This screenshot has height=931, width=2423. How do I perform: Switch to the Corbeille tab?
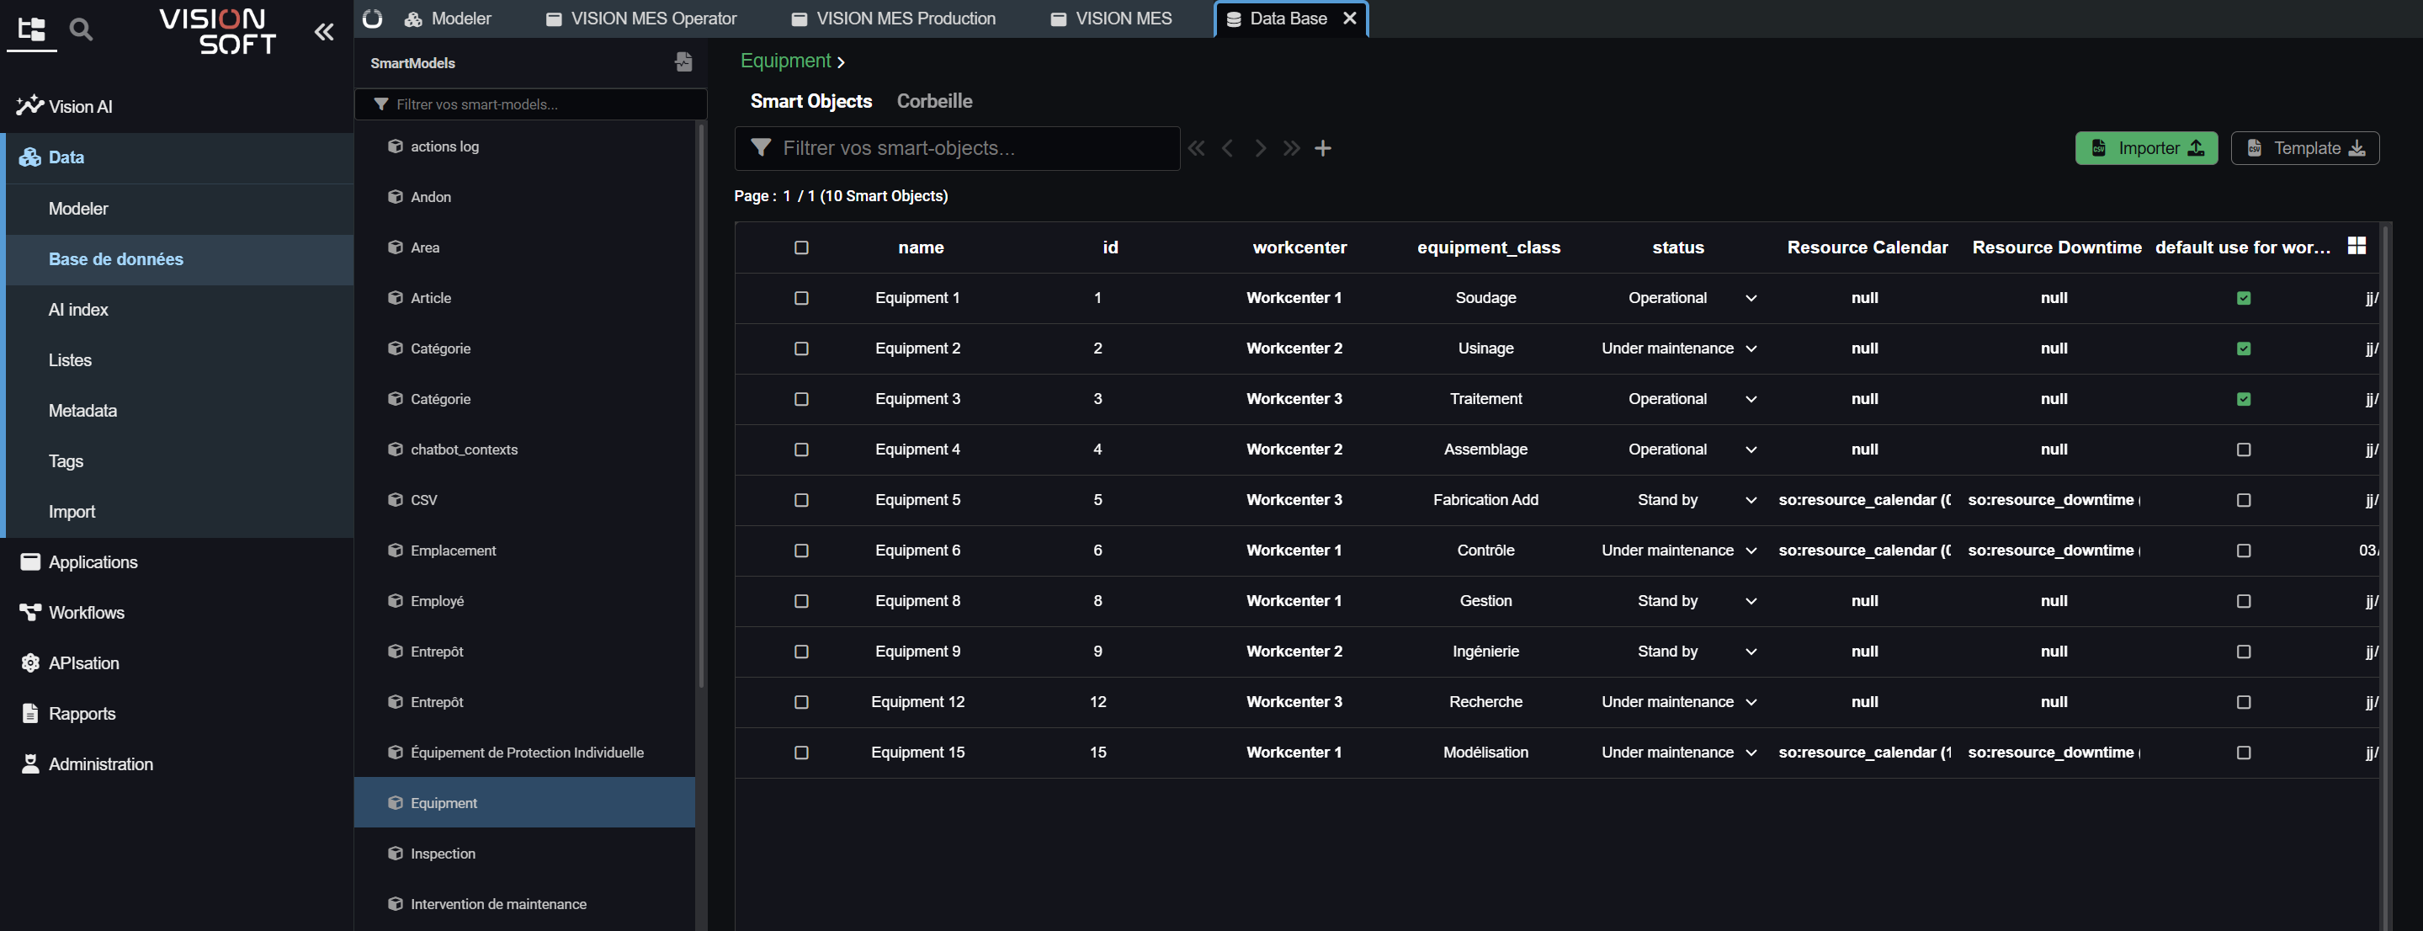pyautogui.click(x=934, y=101)
